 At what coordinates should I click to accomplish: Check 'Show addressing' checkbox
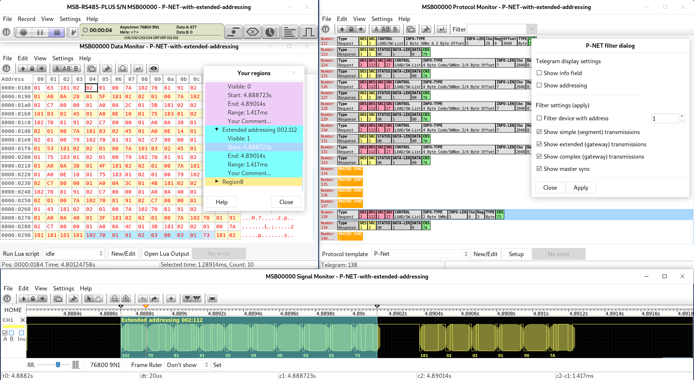pyautogui.click(x=539, y=85)
